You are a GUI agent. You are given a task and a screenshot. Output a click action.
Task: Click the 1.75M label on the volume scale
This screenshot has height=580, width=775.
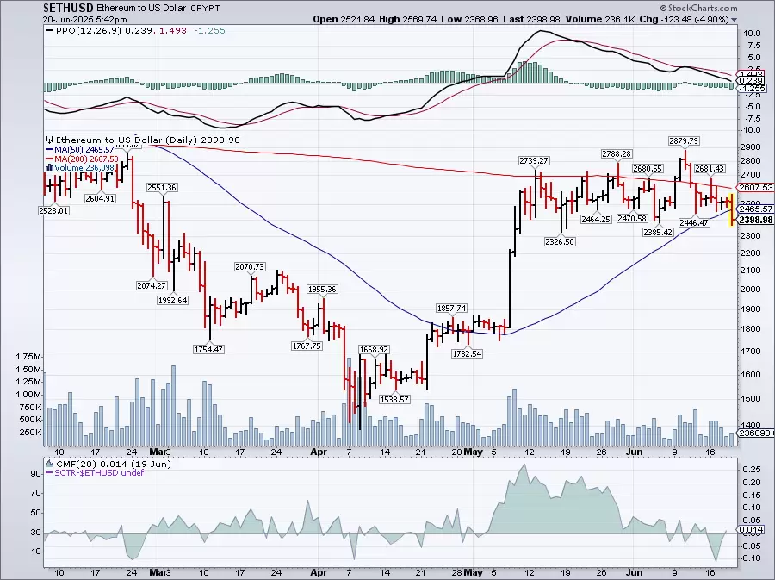coord(29,357)
